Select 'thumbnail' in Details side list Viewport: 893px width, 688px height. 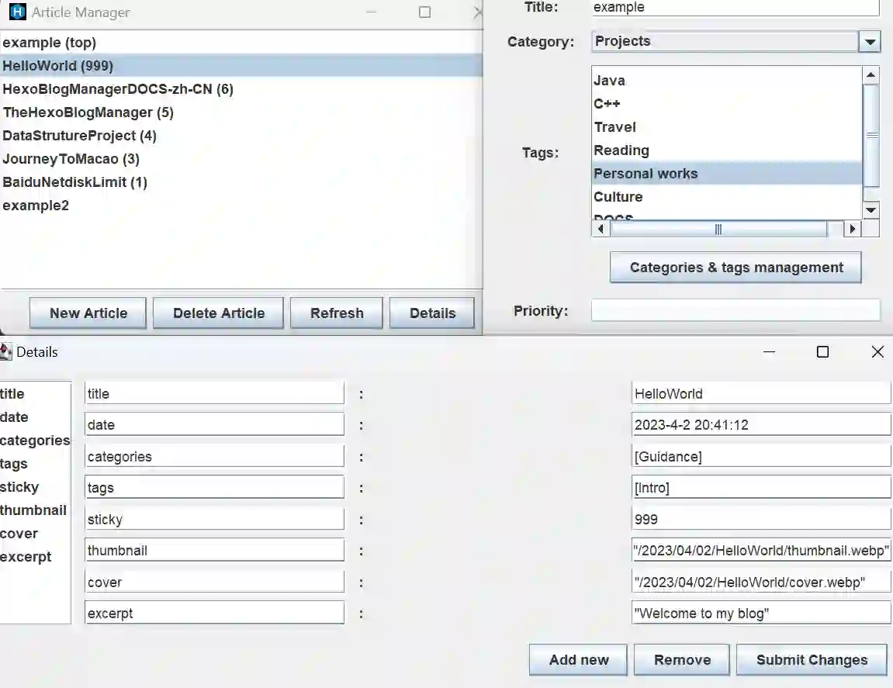pyautogui.click(x=36, y=510)
